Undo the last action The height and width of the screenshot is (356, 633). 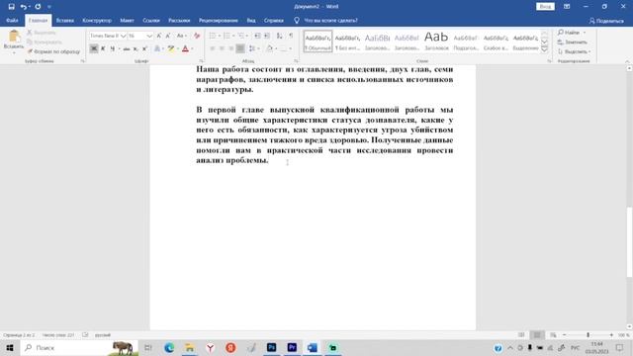point(24,7)
